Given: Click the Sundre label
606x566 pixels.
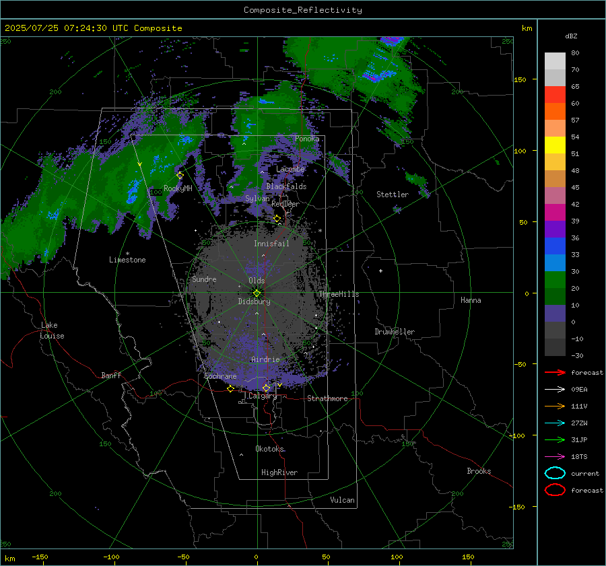Looking at the screenshot, I should [x=204, y=279].
